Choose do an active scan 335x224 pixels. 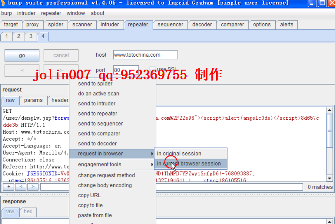pos(113,94)
